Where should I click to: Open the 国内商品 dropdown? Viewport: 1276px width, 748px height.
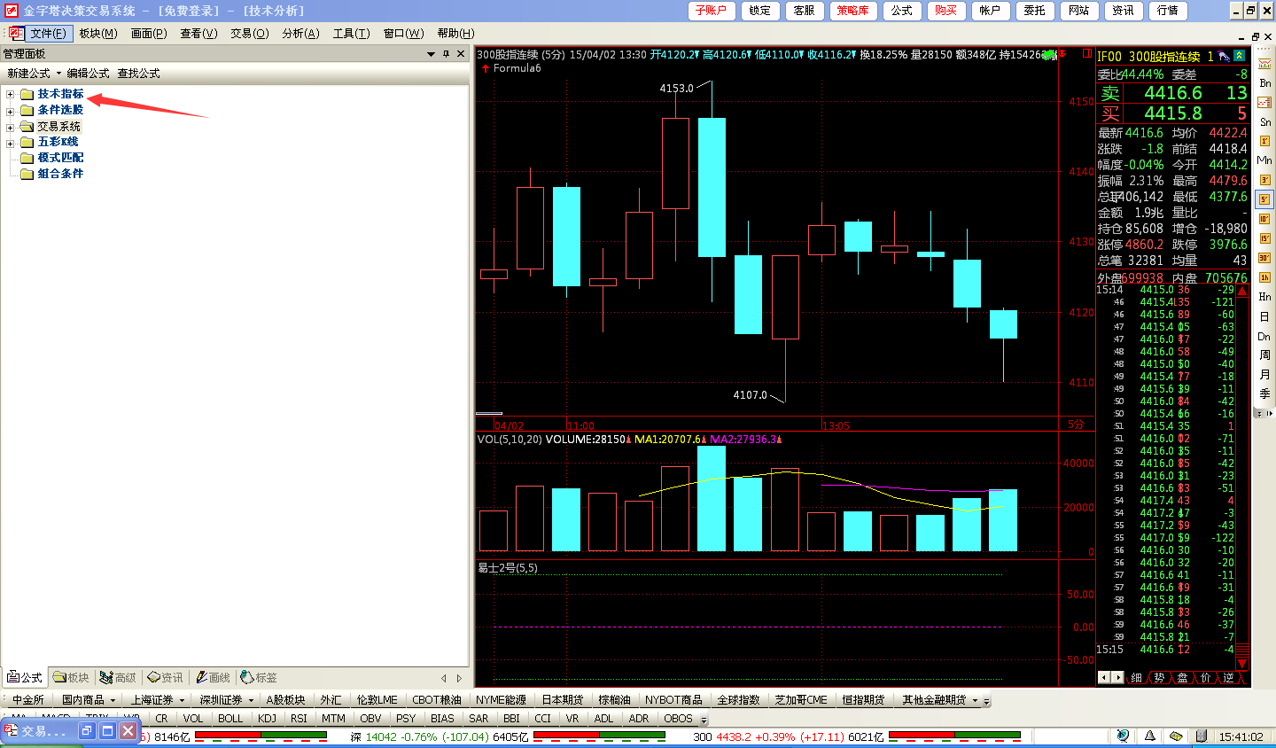click(x=113, y=700)
